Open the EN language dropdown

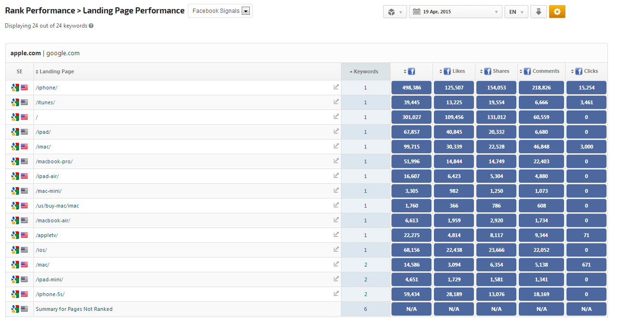pyautogui.click(x=516, y=12)
